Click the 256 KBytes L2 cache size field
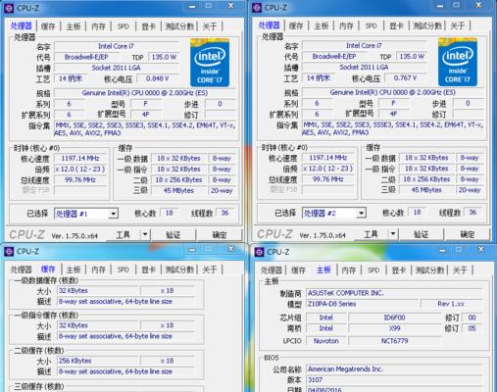Viewport: 497px width, 392px height. pos(97,361)
